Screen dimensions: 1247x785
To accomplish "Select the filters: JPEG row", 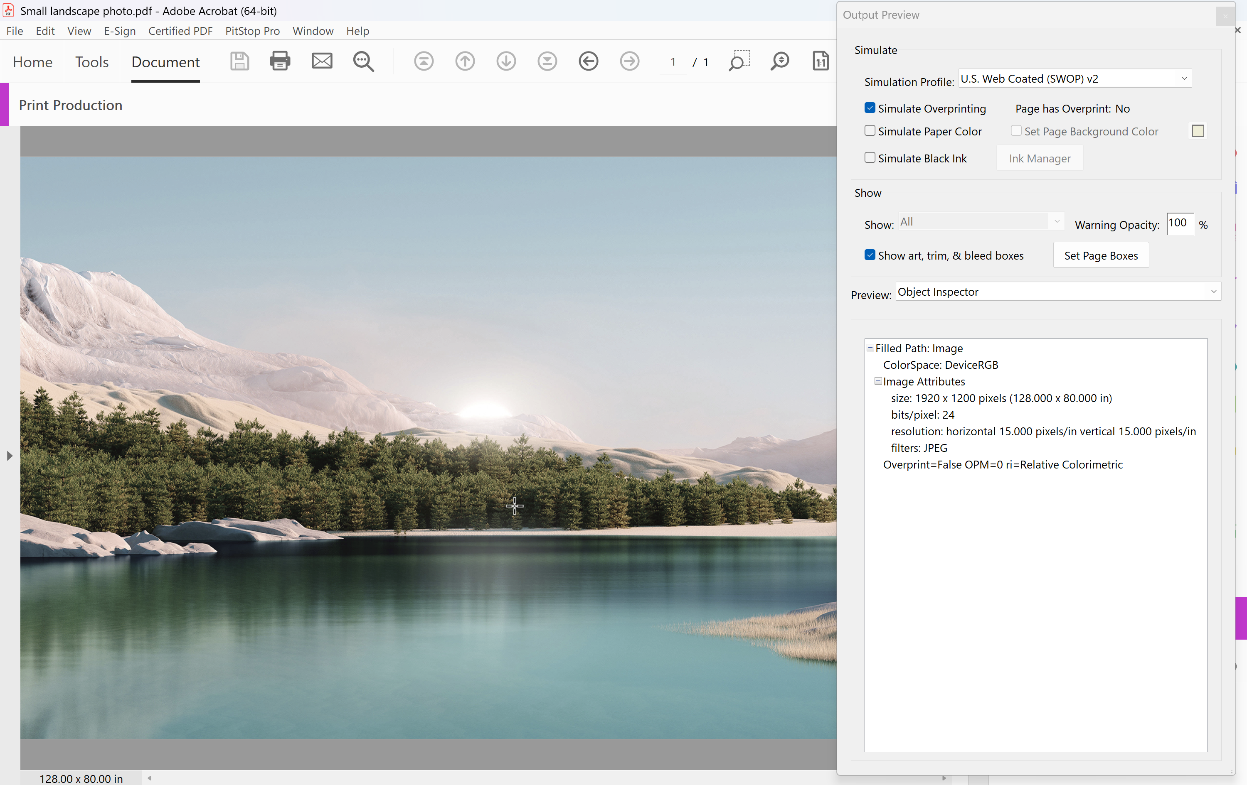I will pyautogui.click(x=919, y=448).
